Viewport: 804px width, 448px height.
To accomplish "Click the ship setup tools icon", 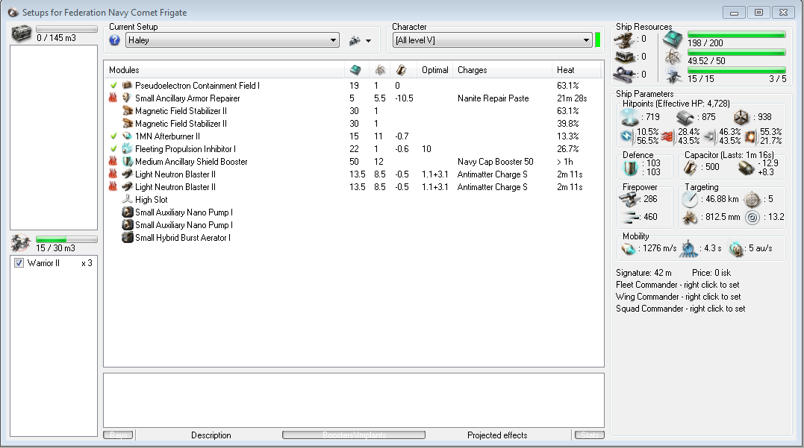I will click(x=355, y=40).
